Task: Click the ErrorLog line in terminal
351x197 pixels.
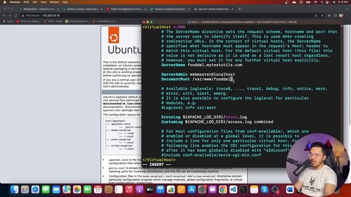Action: [x=204, y=117]
